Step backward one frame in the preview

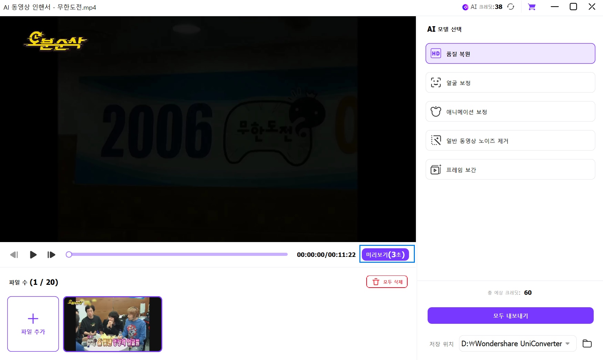click(x=14, y=254)
